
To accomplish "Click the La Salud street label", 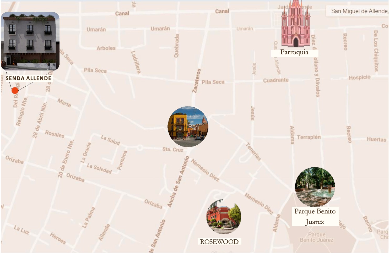I will click(110, 140).
